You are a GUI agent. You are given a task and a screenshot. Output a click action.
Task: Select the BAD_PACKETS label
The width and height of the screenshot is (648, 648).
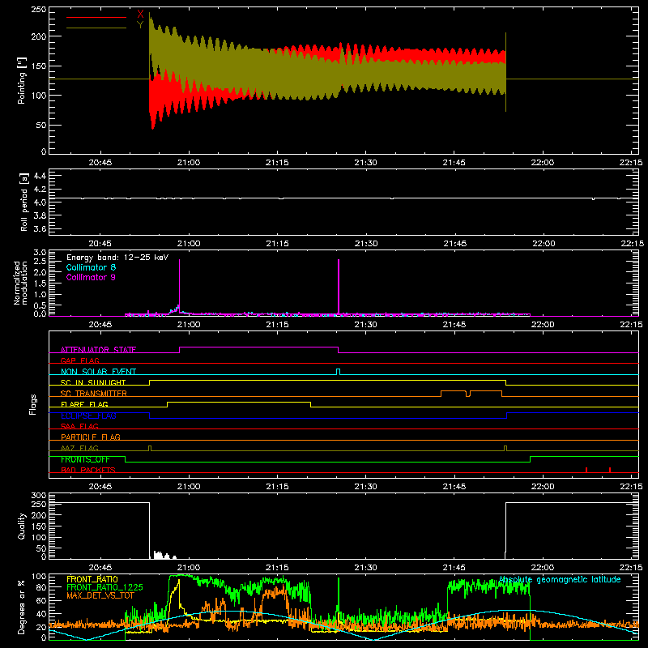pyautogui.click(x=88, y=470)
